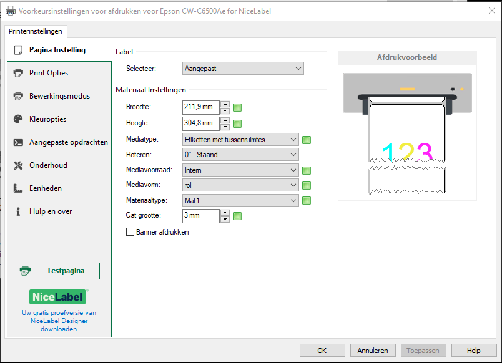Viewport: 502px width, 363px height.
Task: Enable the Banner afdrukken checkbox
Action: [x=130, y=232]
